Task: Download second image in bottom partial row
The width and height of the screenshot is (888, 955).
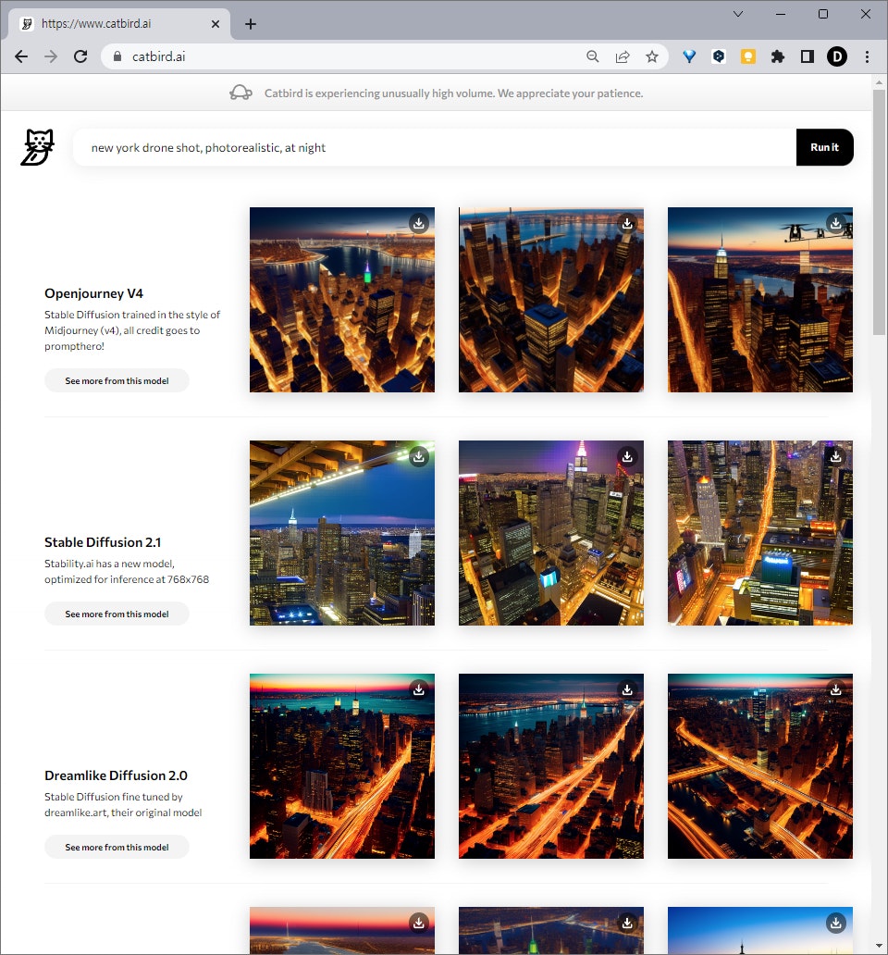Action: click(627, 924)
